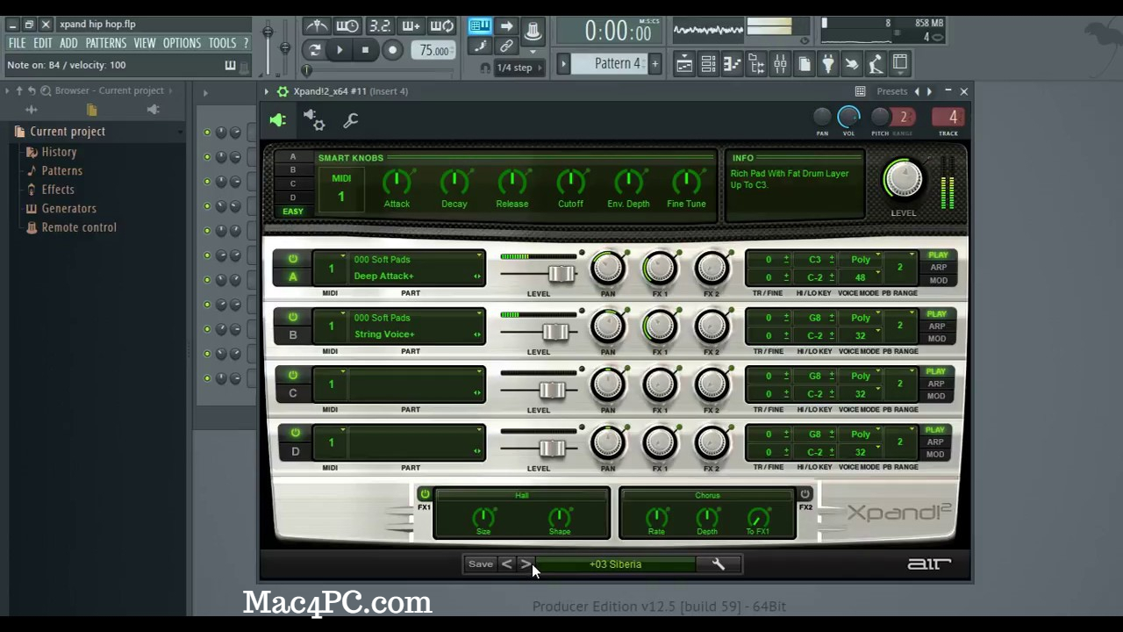Toggle the pattern/song mode button
Viewport: 1123px width, 632px height.
(314, 50)
